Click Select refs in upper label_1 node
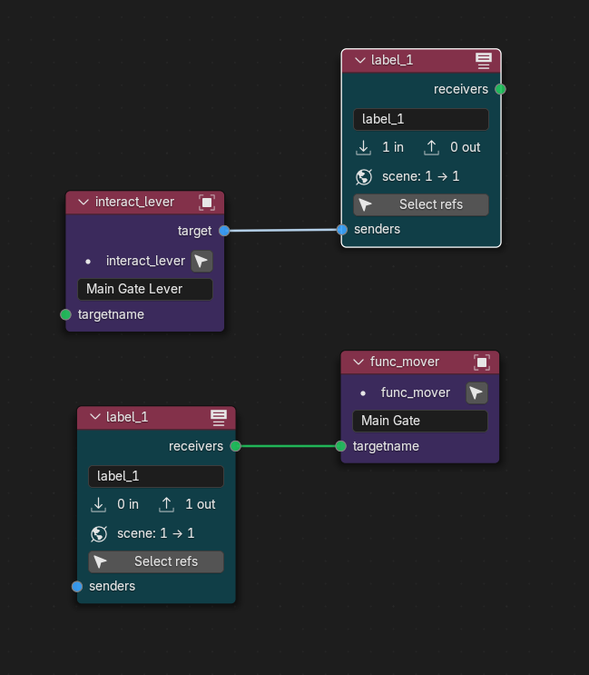This screenshot has height=675, width=589. pos(421,204)
